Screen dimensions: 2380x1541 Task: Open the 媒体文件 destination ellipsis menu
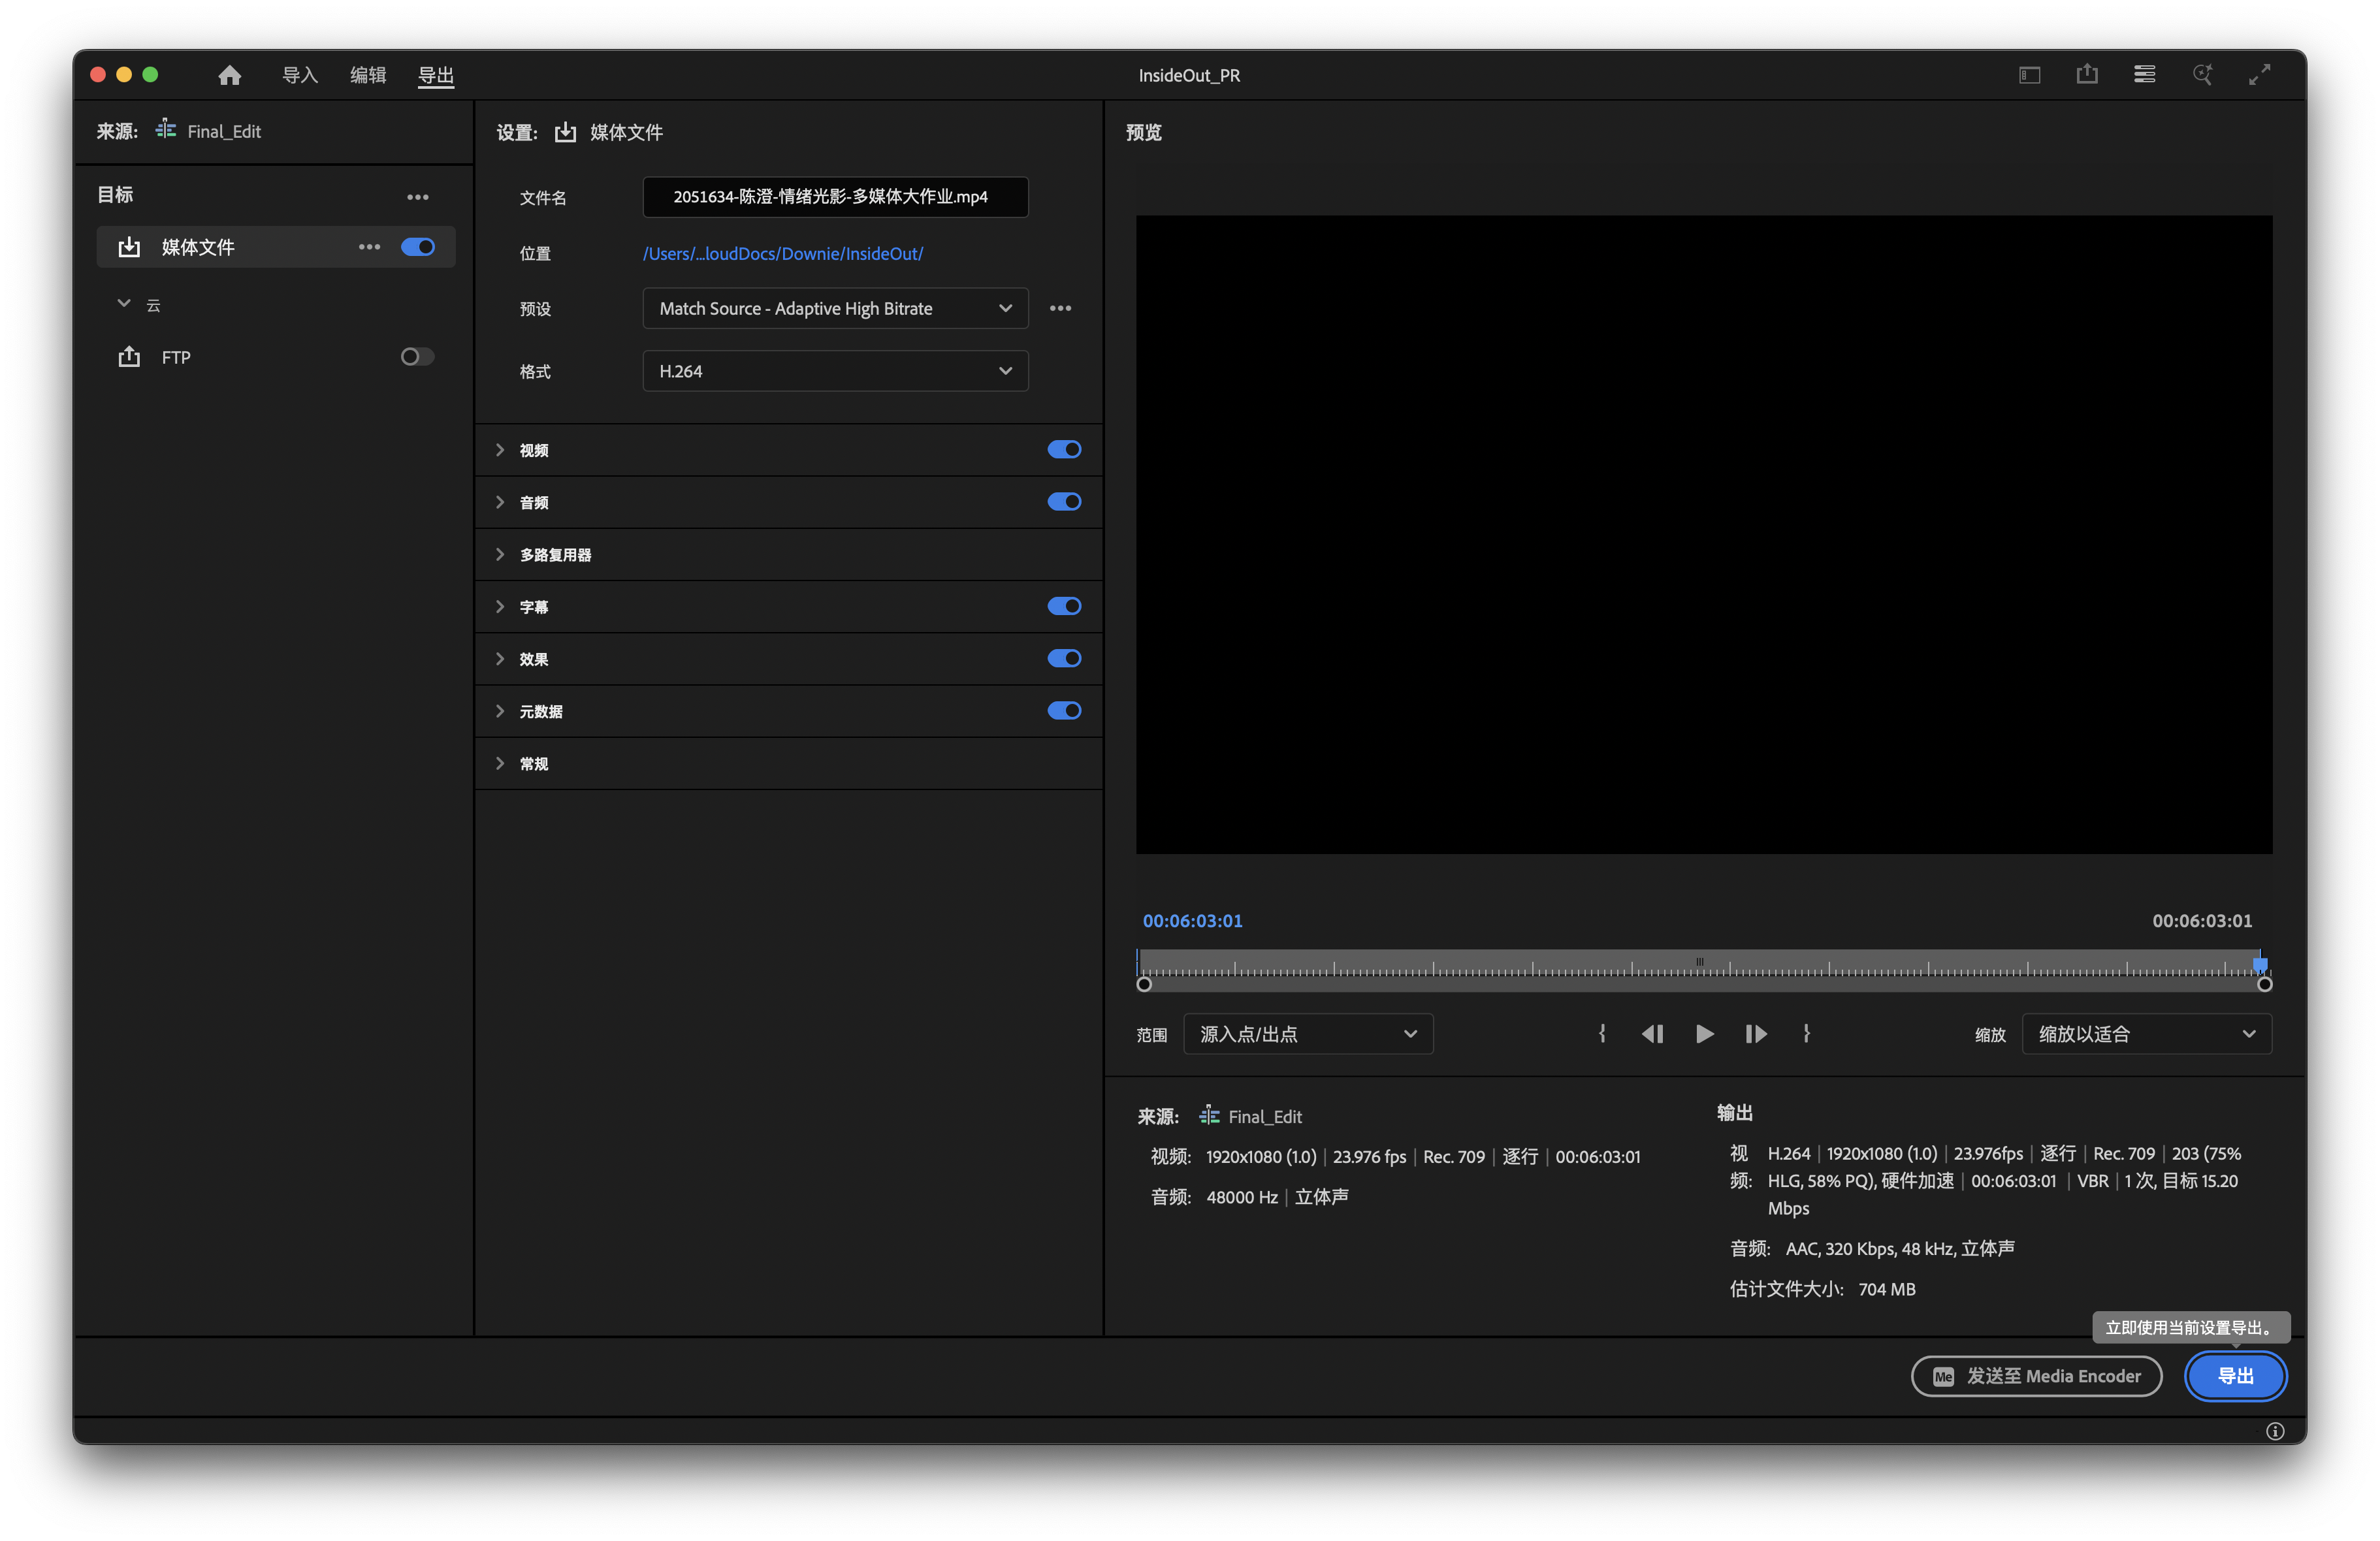[369, 247]
